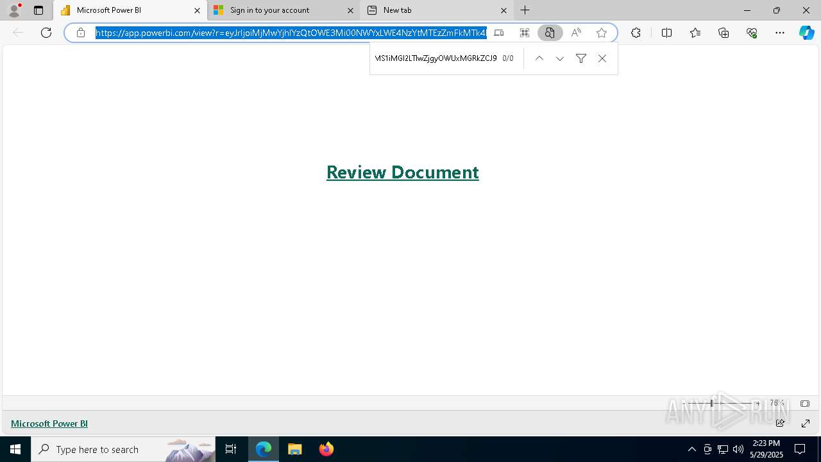Click the browser back arrow
Screen dimensions: 821x462
pos(18,33)
